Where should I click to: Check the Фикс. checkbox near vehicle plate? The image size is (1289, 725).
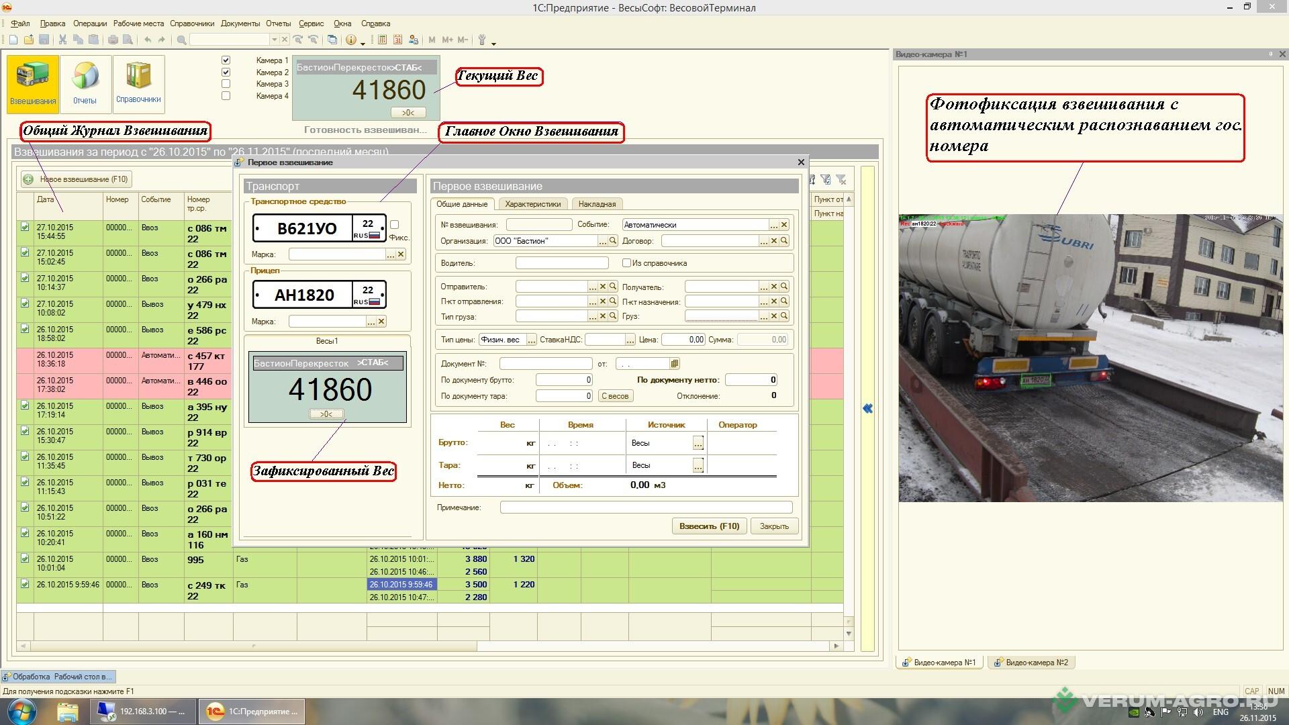tap(395, 225)
